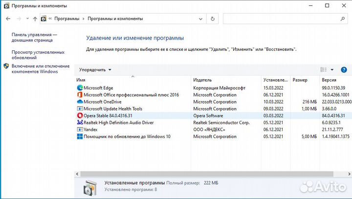Open help with the blue question mark

coord(344,70)
